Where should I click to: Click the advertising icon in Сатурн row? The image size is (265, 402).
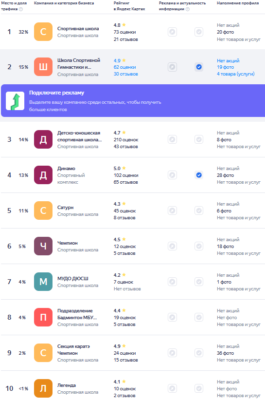coord(173,211)
